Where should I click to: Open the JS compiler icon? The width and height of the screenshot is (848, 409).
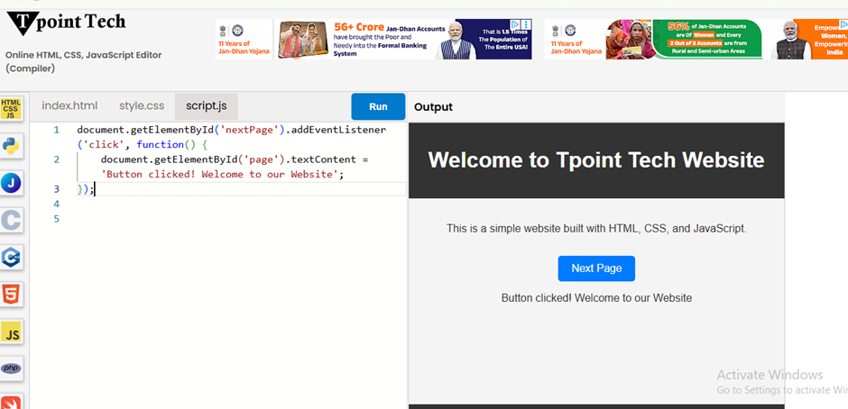click(11, 332)
